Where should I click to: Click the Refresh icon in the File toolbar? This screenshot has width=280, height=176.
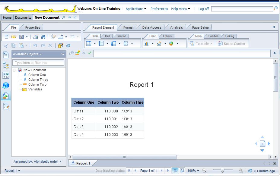68,46
